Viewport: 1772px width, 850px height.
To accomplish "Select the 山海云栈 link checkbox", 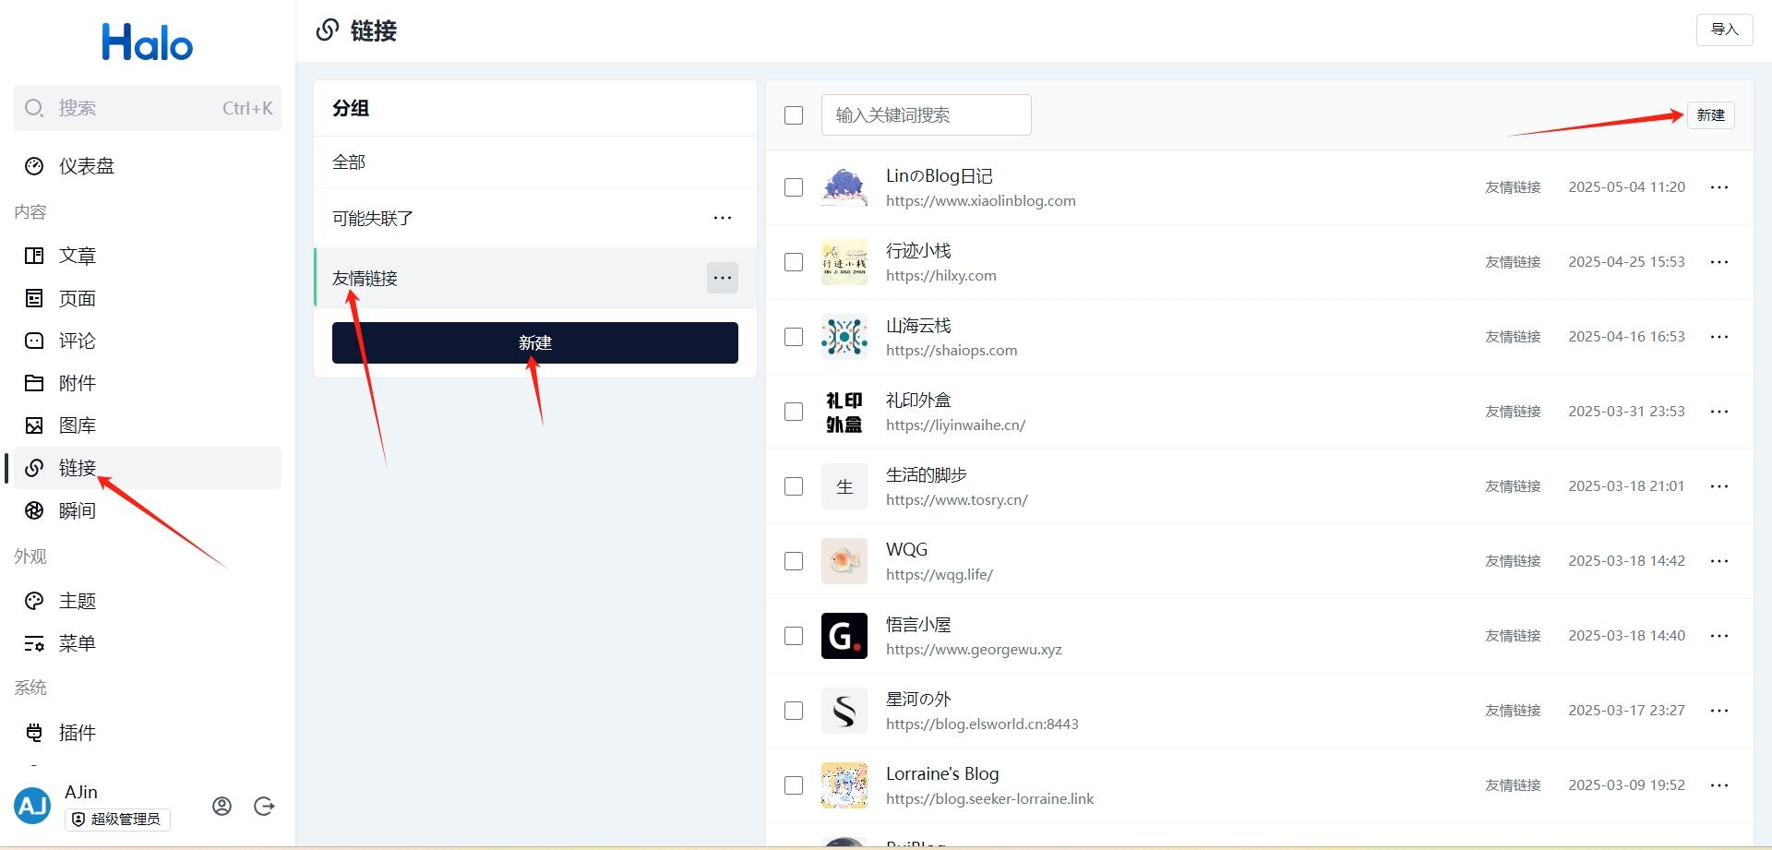I will click(794, 337).
